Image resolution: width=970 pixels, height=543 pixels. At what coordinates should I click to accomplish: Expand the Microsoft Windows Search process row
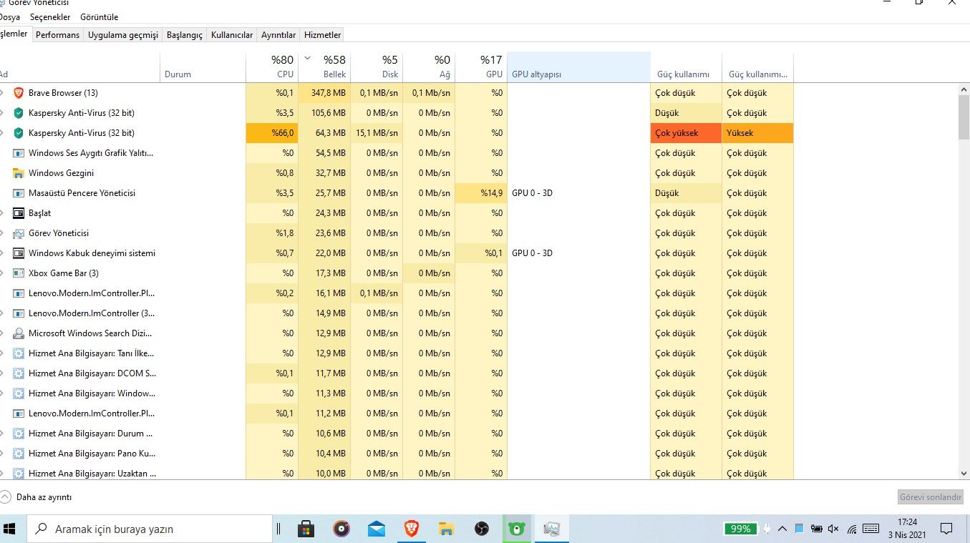[2, 333]
